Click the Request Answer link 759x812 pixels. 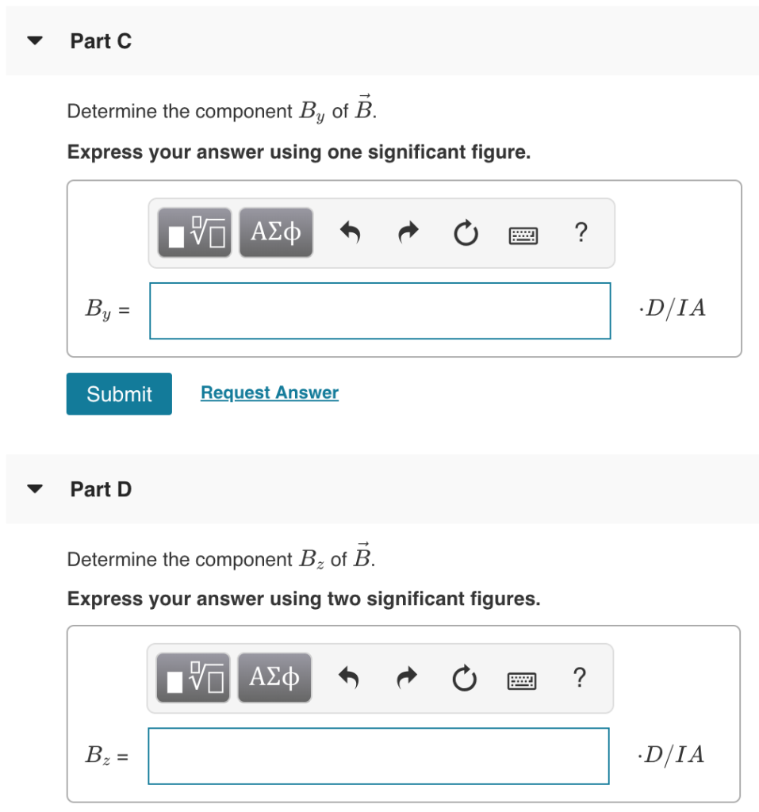coord(270,393)
